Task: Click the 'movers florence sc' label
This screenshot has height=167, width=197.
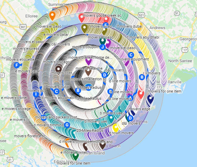Action: (x=30, y=136)
